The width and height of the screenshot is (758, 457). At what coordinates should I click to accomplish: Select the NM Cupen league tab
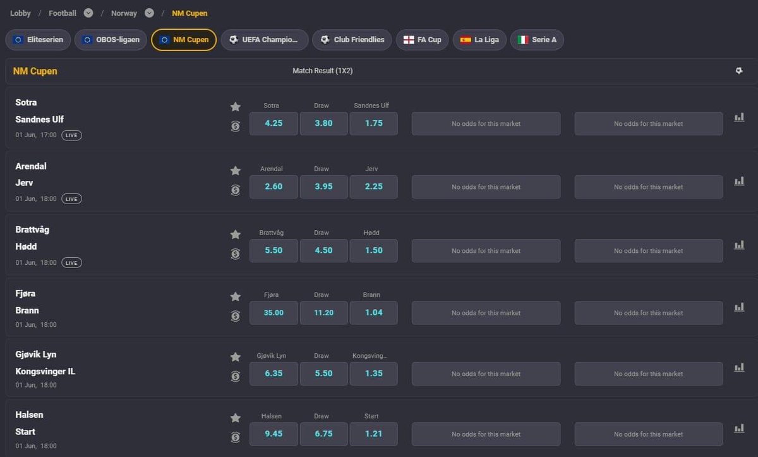point(184,40)
